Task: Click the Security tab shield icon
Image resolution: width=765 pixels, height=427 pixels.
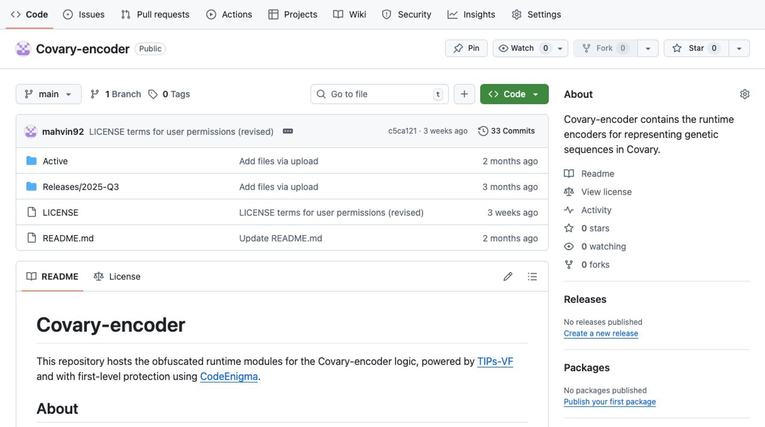Action: [x=387, y=14]
